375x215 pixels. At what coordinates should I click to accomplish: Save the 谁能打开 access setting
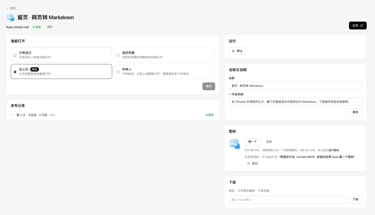coord(209,86)
